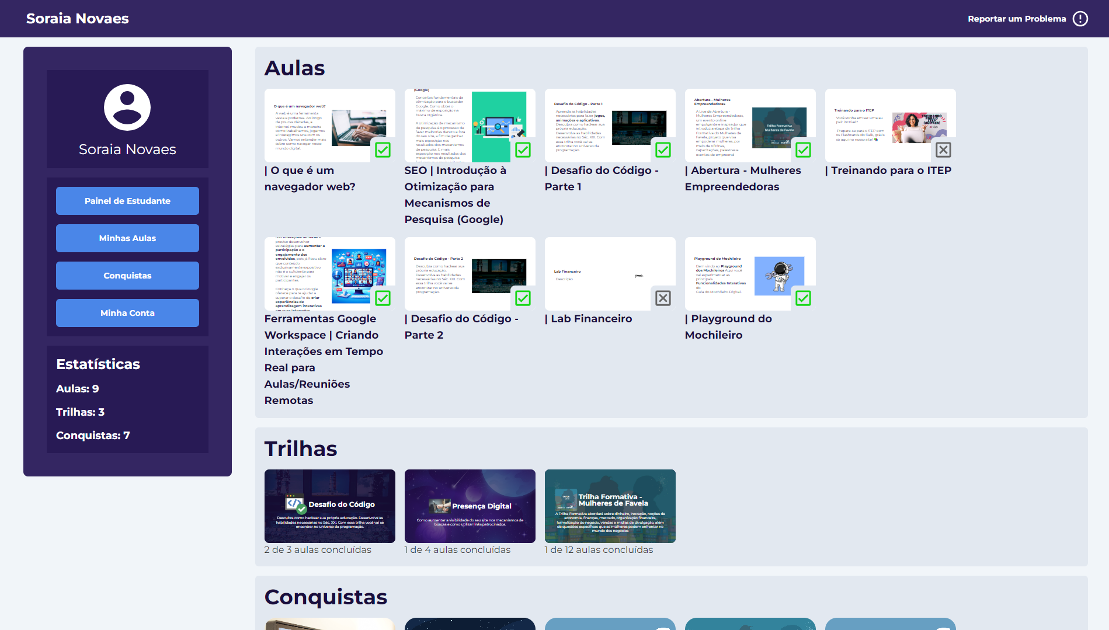Toggle the checkmark on Ferramentas Google Workspace card
This screenshot has width=1109, height=630.
(383, 298)
